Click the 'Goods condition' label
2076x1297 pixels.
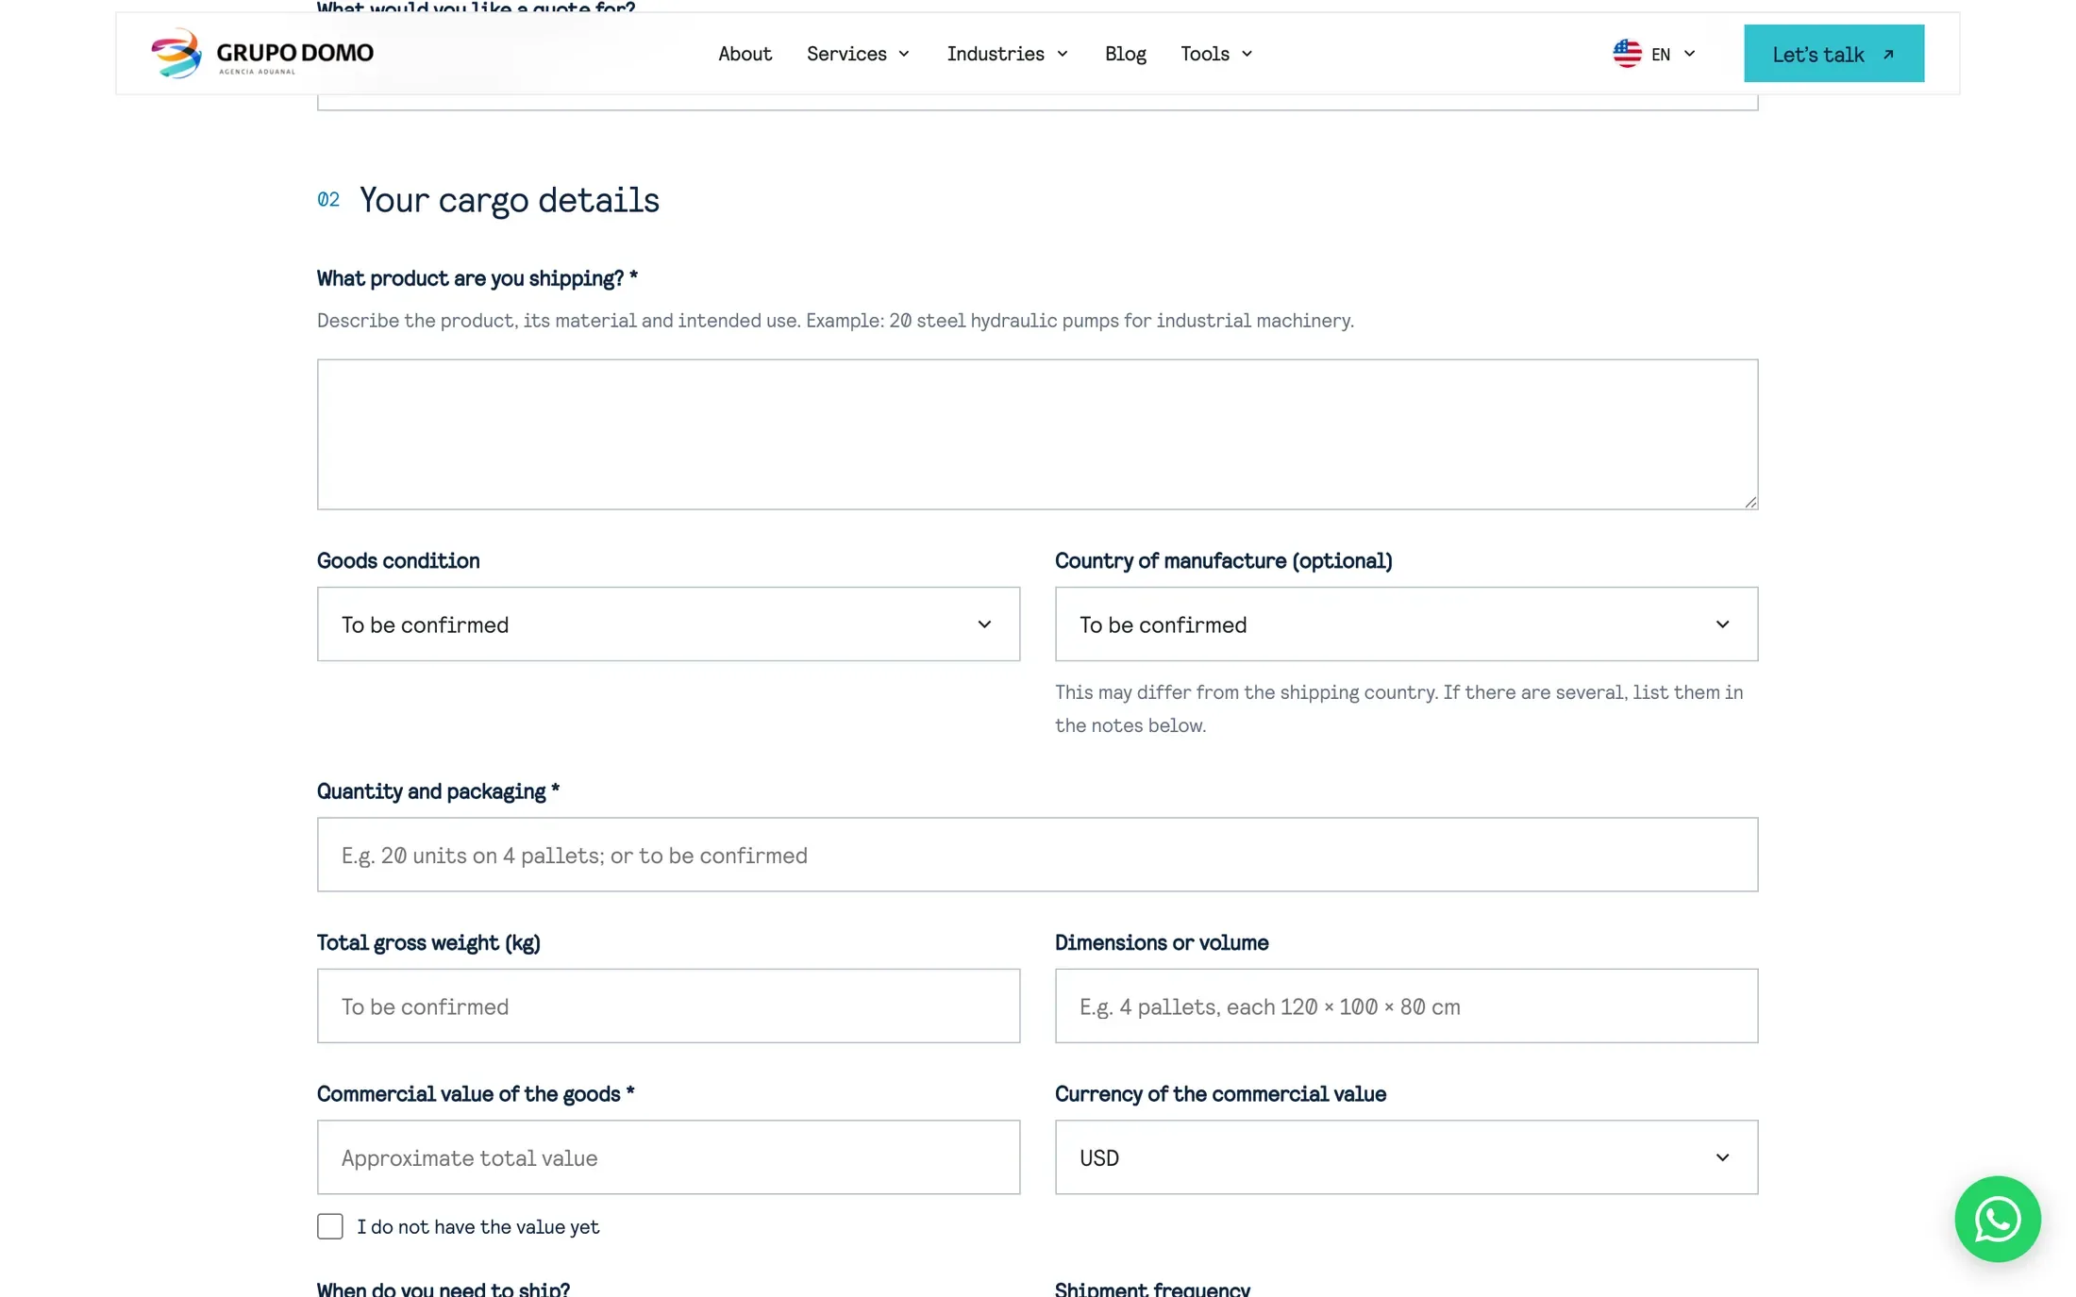coord(398,560)
